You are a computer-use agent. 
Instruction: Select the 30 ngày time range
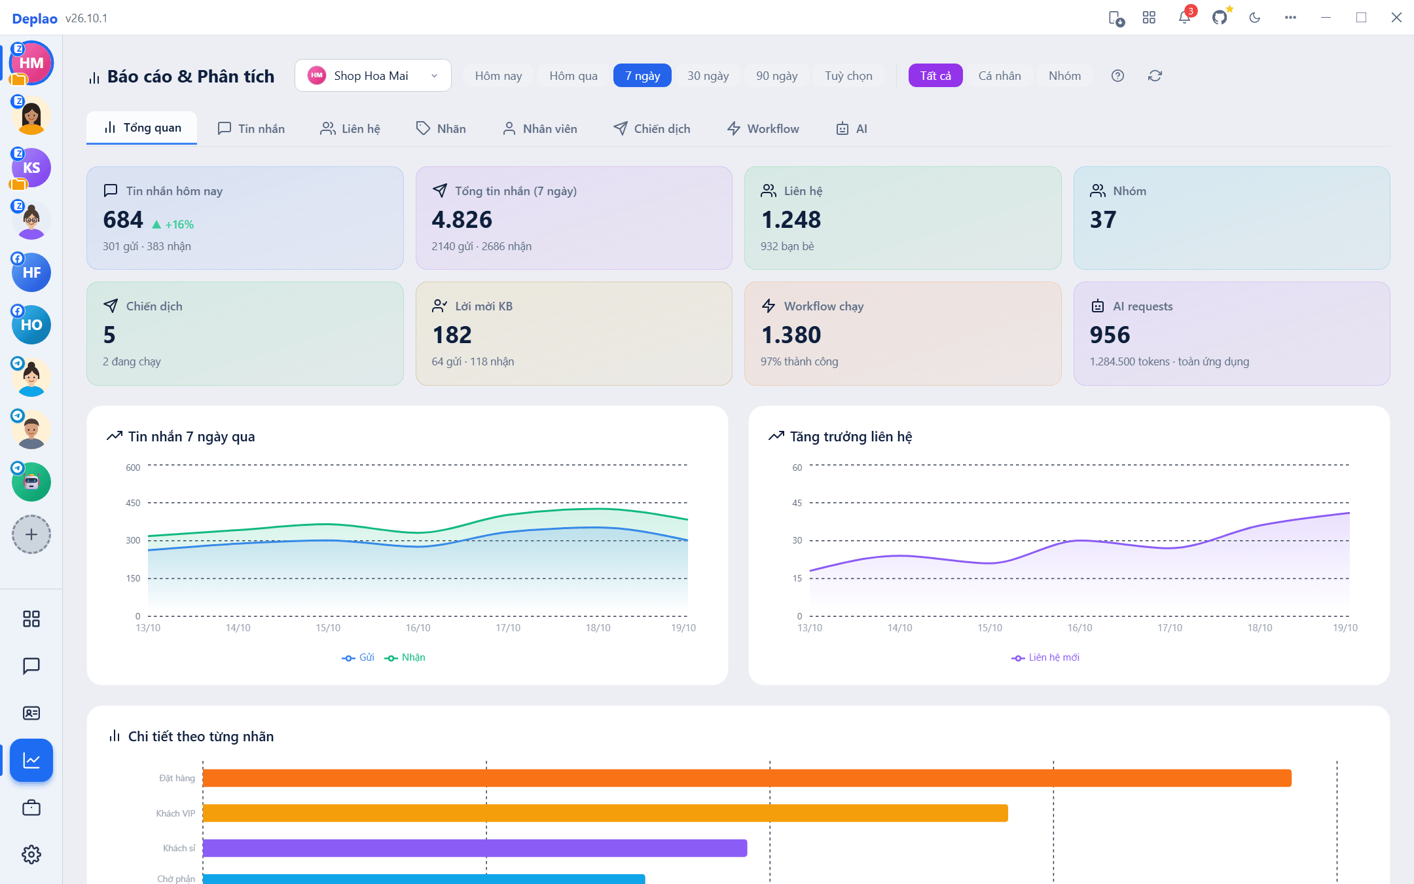[708, 76]
